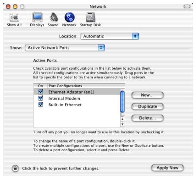Open the Sound preference pane

(53, 20)
